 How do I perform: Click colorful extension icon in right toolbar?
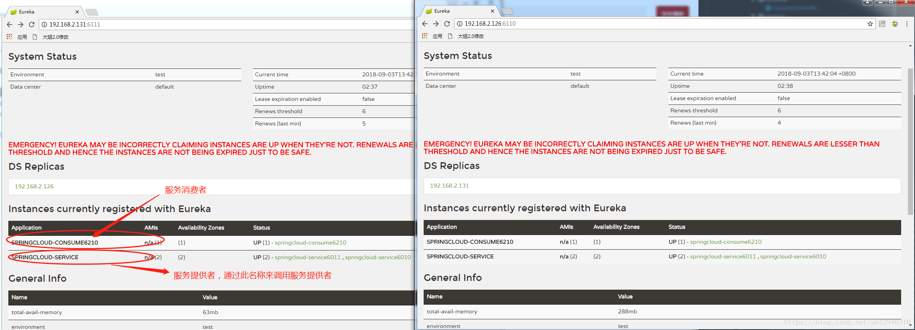(895, 24)
